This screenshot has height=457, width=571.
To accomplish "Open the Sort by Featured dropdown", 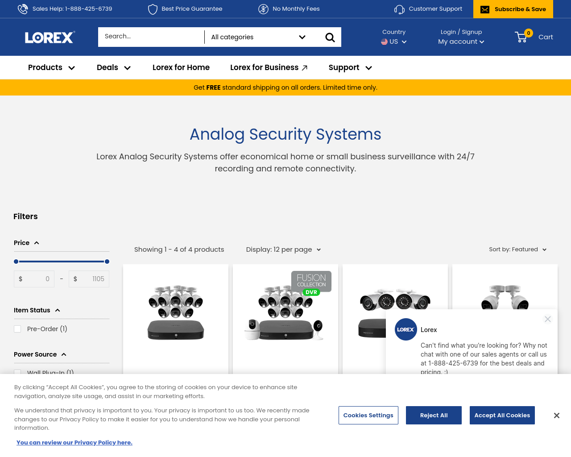I will pos(517,249).
